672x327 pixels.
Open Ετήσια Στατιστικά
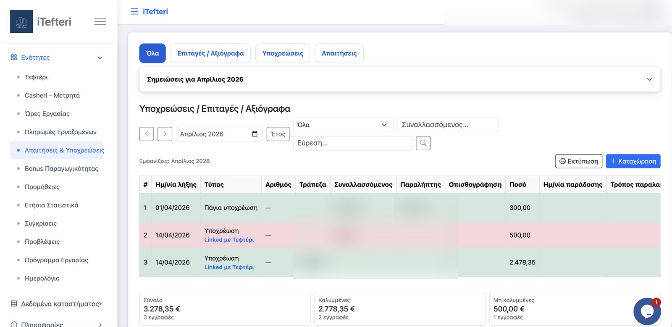[x=51, y=205]
